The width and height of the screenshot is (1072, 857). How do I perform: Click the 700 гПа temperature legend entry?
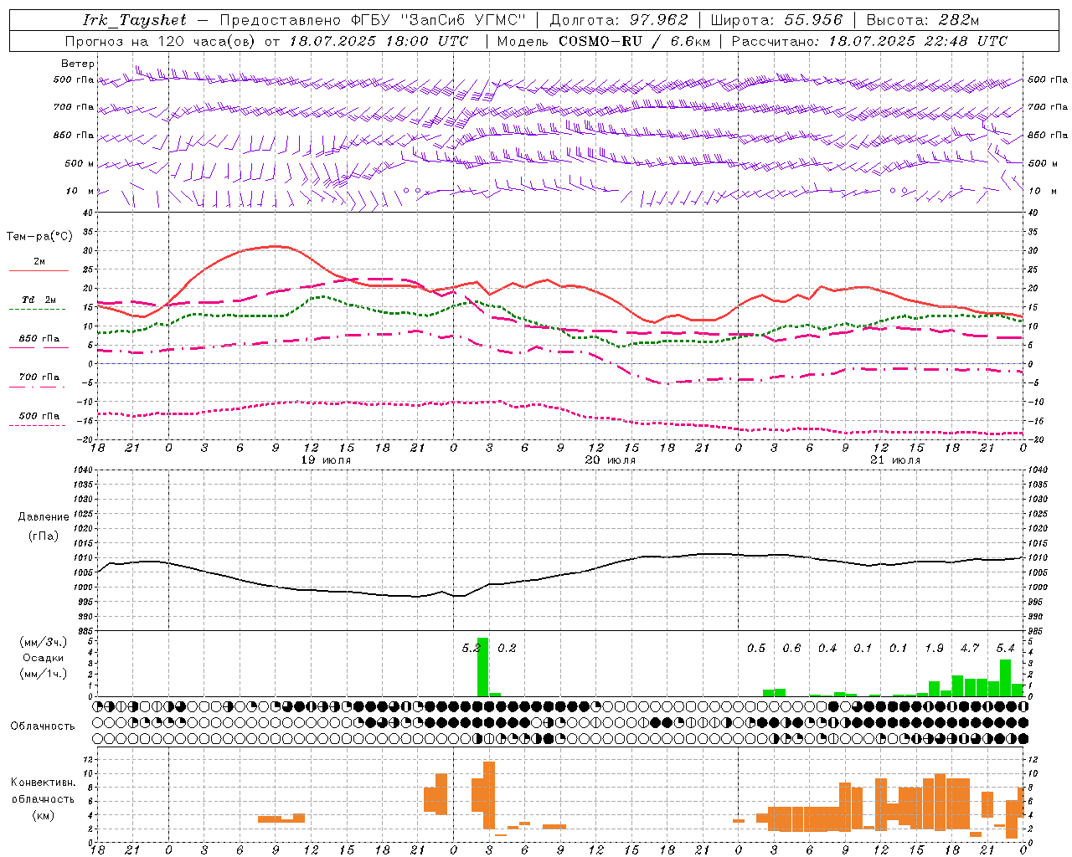39,377
